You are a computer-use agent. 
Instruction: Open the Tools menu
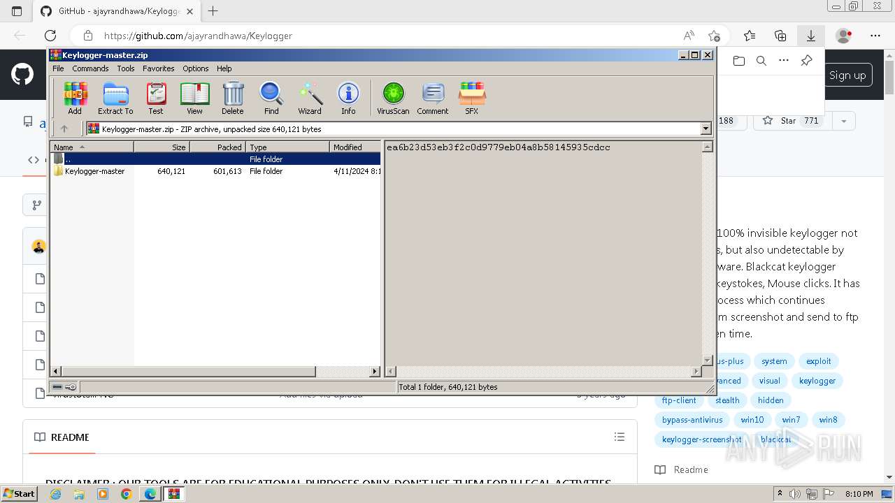point(126,68)
